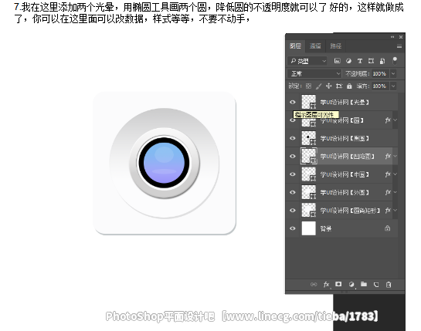Viewport: 421px width, 331px height.
Task: Click fx badge on 中圆 layer
Action: point(388,174)
